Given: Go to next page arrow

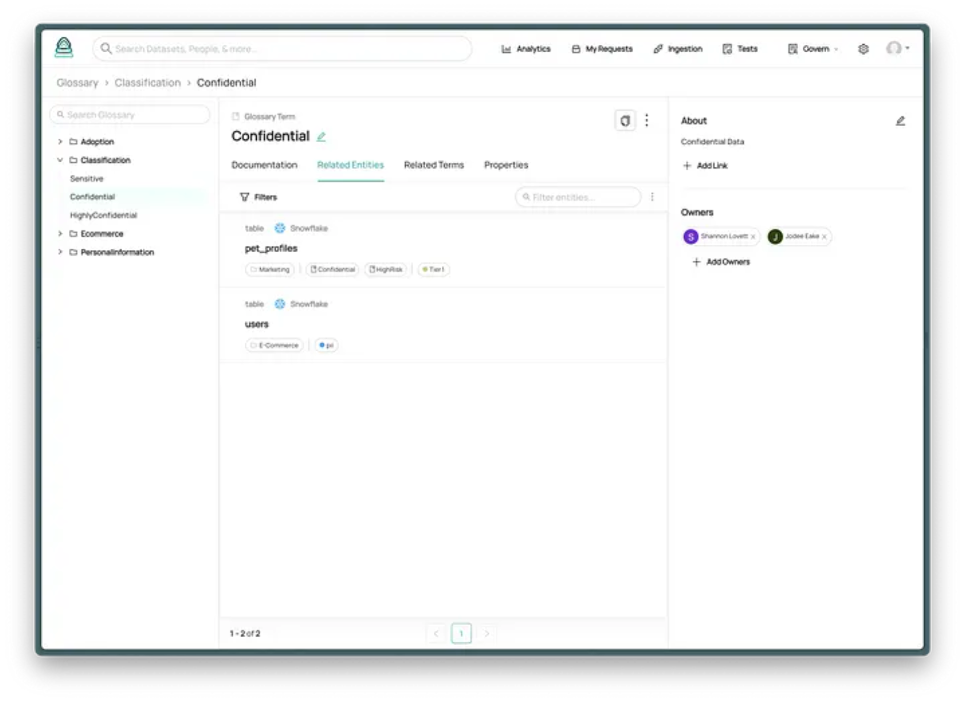Looking at the screenshot, I should [x=487, y=633].
